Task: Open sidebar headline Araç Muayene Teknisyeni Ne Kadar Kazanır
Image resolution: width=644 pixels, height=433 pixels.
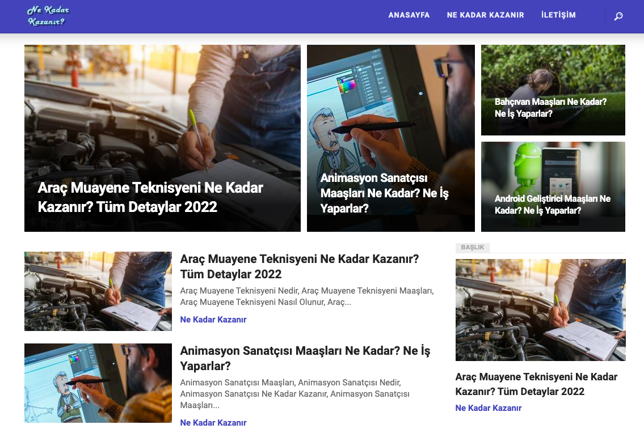Action: [536, 384]
